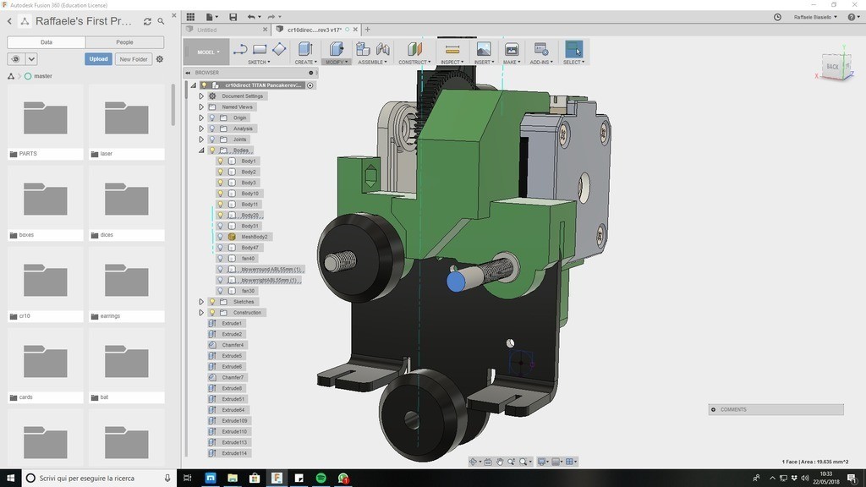
Task: Refresh the data panel
Action: click(147, 21)
